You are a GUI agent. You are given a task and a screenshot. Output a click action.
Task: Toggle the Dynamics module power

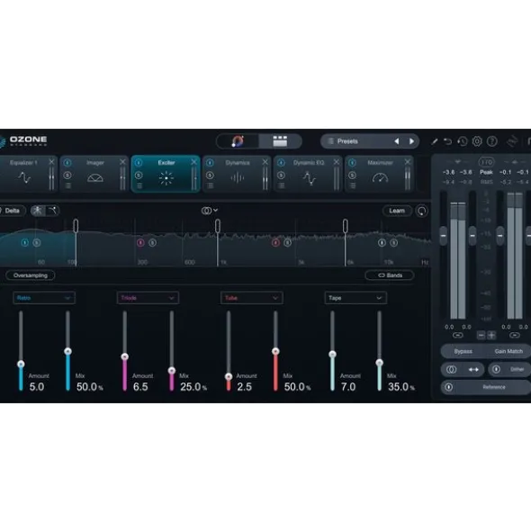tap(210, 163)
